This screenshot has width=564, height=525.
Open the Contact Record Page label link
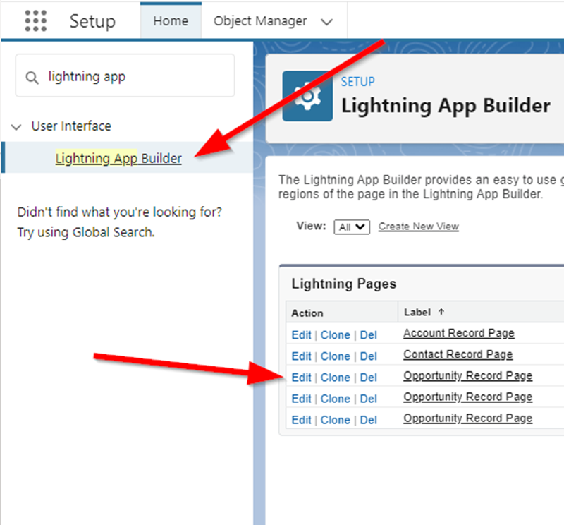point(458,355)
